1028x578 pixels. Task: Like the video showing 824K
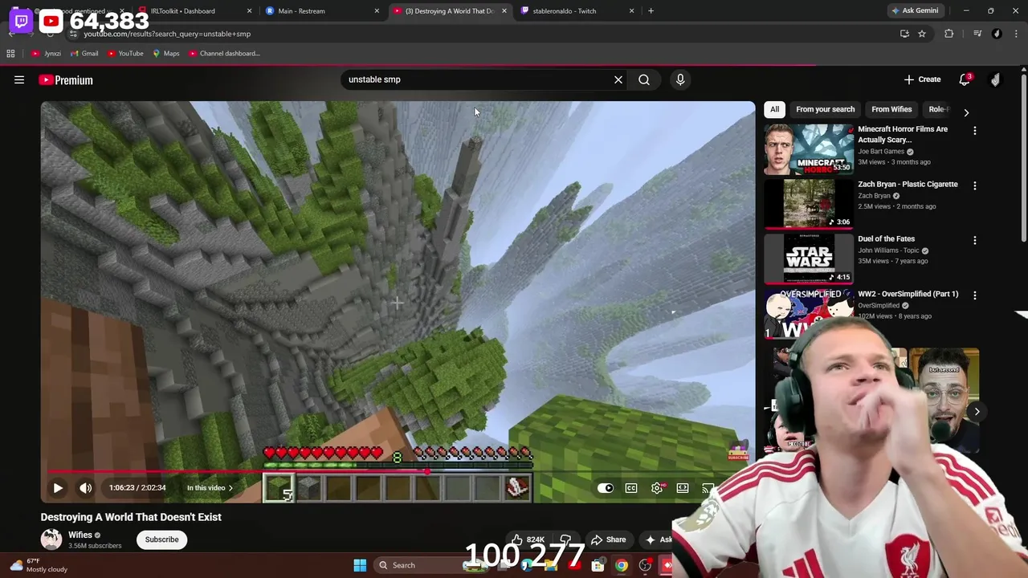(x=528, y=539)
